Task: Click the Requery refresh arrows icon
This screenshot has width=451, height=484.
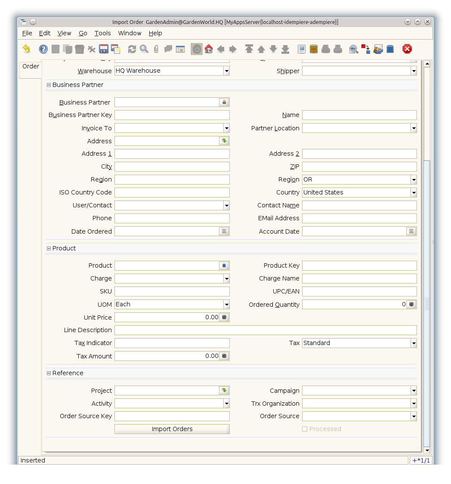Action: pyautogui.click(x=132, y=49)
